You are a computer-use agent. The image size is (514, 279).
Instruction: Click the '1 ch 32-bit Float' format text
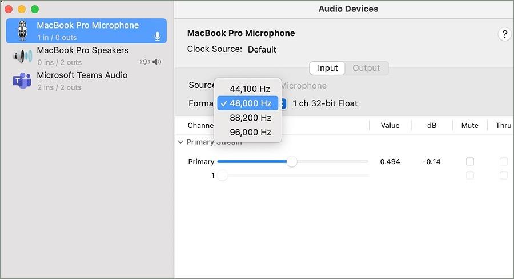pyautogui.click(x=325, y=103)
